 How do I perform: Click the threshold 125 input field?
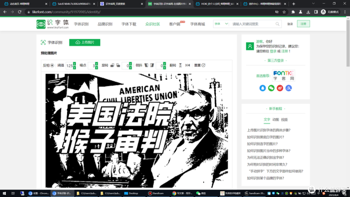(69, 65)
